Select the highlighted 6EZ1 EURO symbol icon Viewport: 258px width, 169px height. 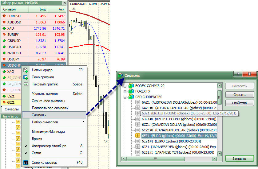point(138,135)
